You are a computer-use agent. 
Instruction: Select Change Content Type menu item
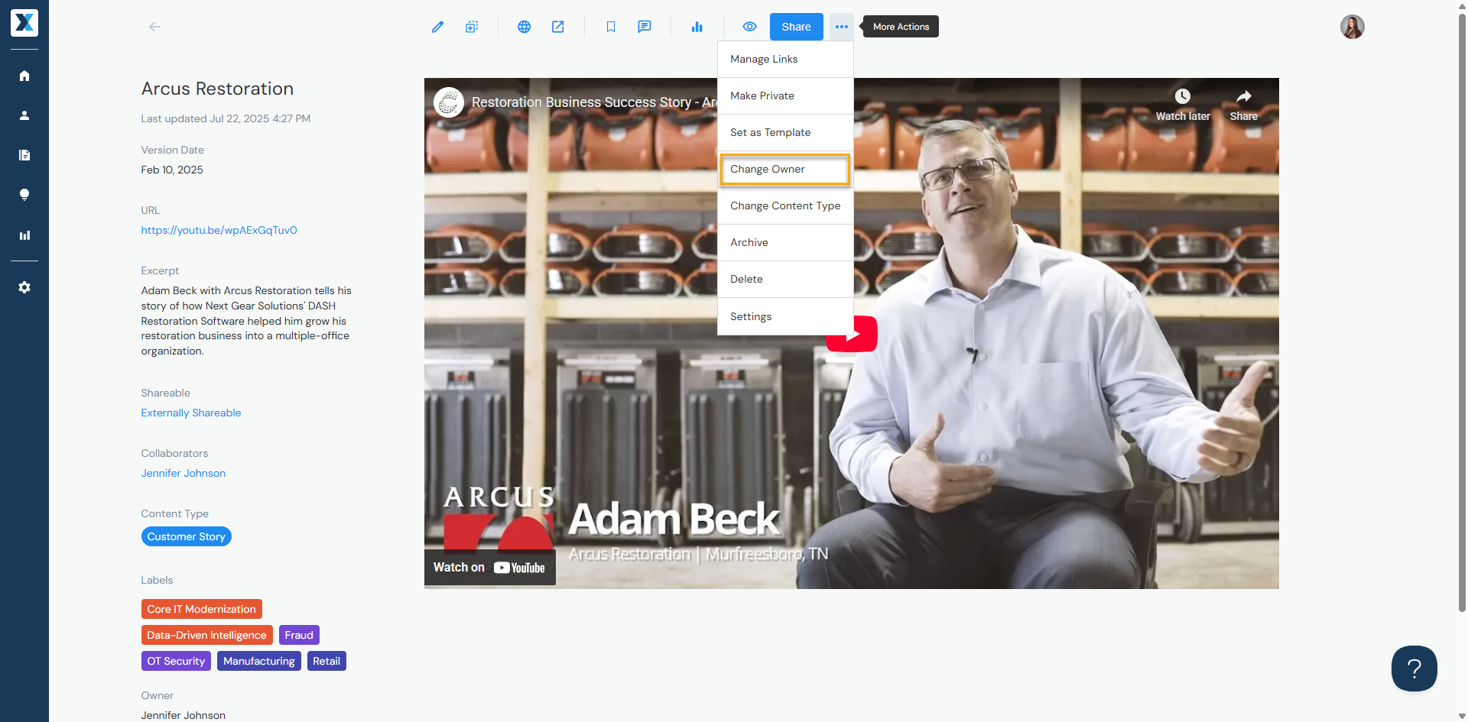[x=785, y=206]
